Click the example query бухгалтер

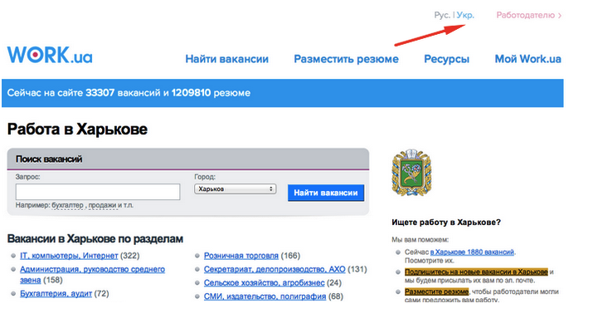point(68,205)
